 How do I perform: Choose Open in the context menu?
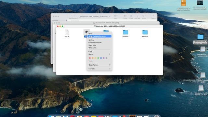(x=90, y=34)
